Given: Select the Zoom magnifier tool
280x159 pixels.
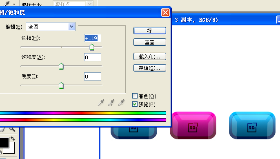Looking at the screenshot, I should pyautogui.click(x=12, y=129).
